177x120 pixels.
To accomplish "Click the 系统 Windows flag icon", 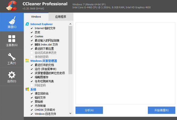I will tap(27, 89).
